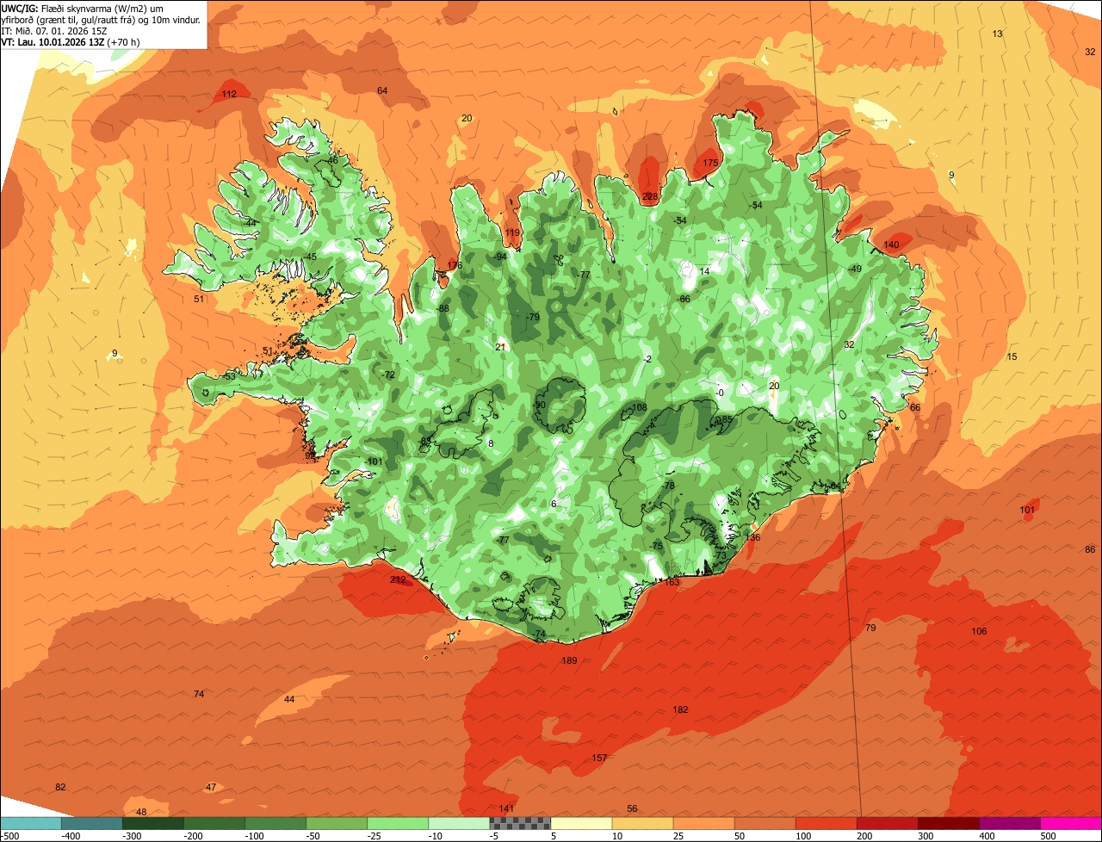
Task: Click the legend swatch between -100 and -50
Action: click(275, 823)
